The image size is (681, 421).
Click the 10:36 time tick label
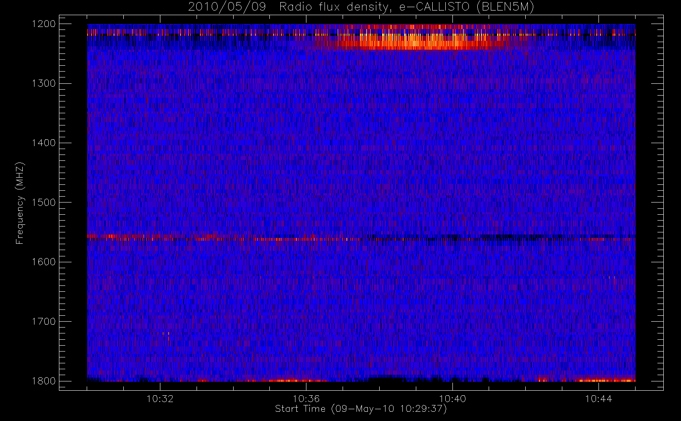click(x=306, y=399)
